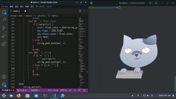Switch to Visual Studio Code taskbar icon
This screenshot has width=176, height=99.
tap(54, 96)
